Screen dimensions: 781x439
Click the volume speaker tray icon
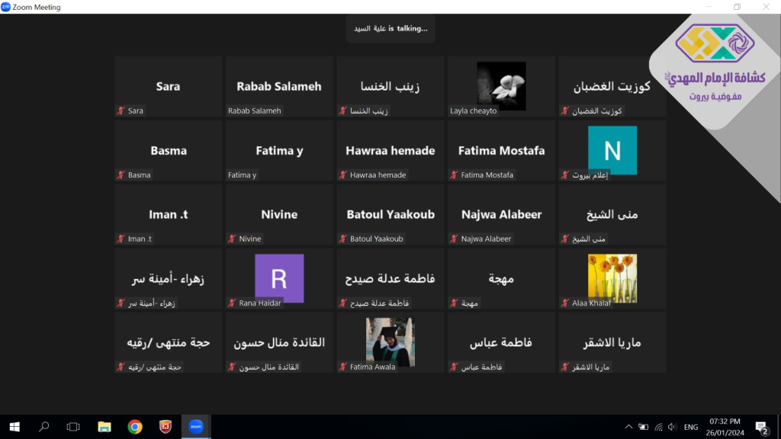[x=673, y=427]
